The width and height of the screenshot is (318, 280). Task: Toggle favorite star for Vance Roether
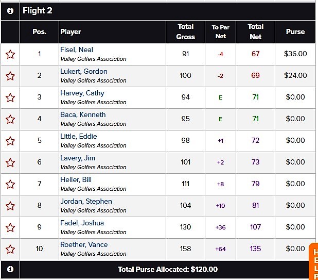pyautogui.click(x=10, y=249)
